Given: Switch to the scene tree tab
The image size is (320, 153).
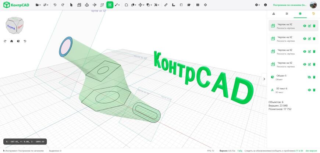Looking at the screenshot, I should pyautogui.click(x=274, y=14).
